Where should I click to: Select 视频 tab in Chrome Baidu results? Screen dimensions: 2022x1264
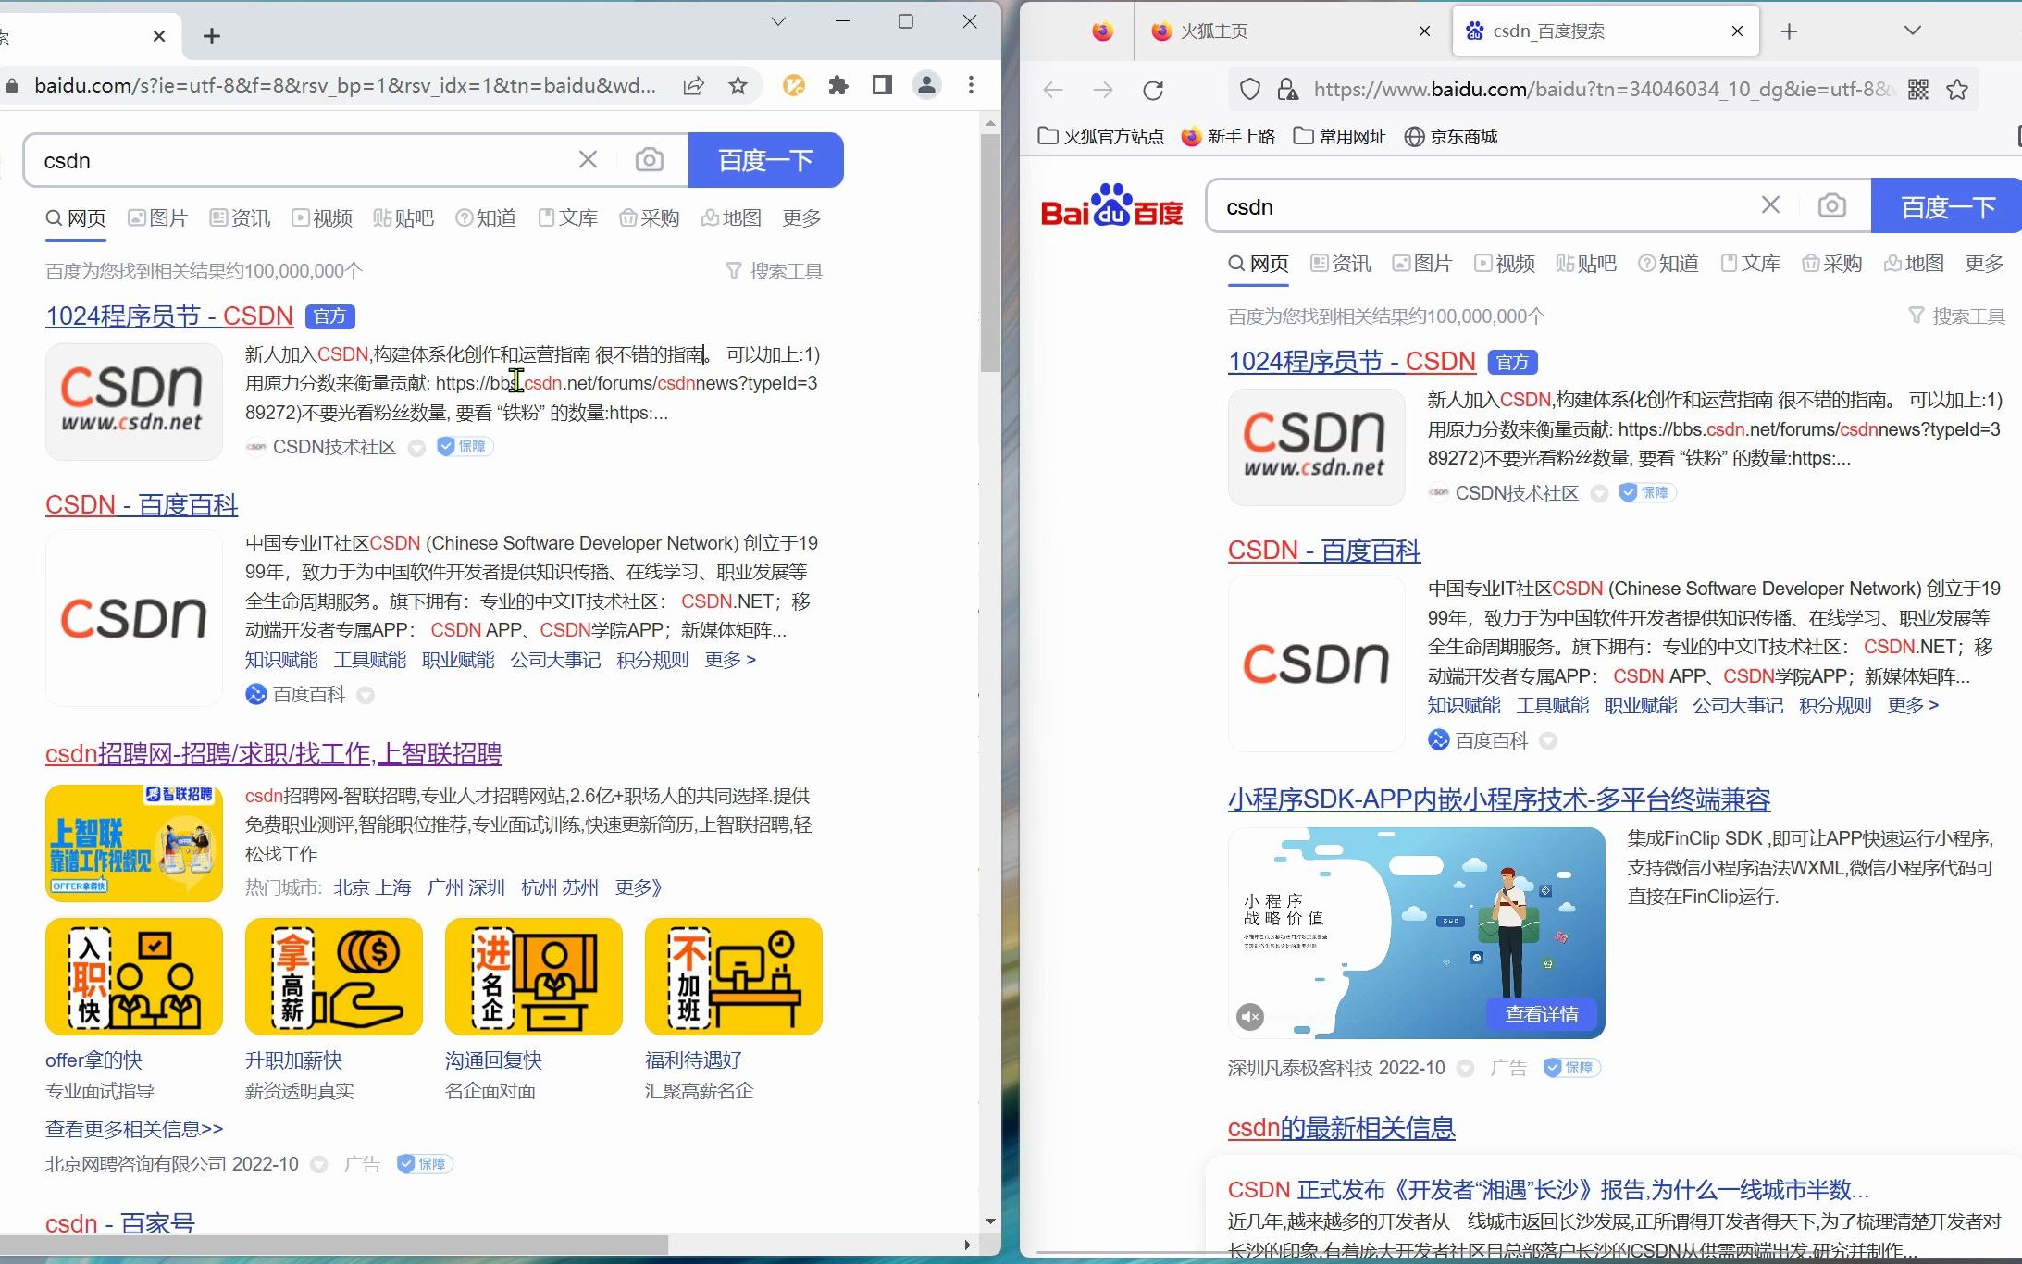tap(322, 218)
